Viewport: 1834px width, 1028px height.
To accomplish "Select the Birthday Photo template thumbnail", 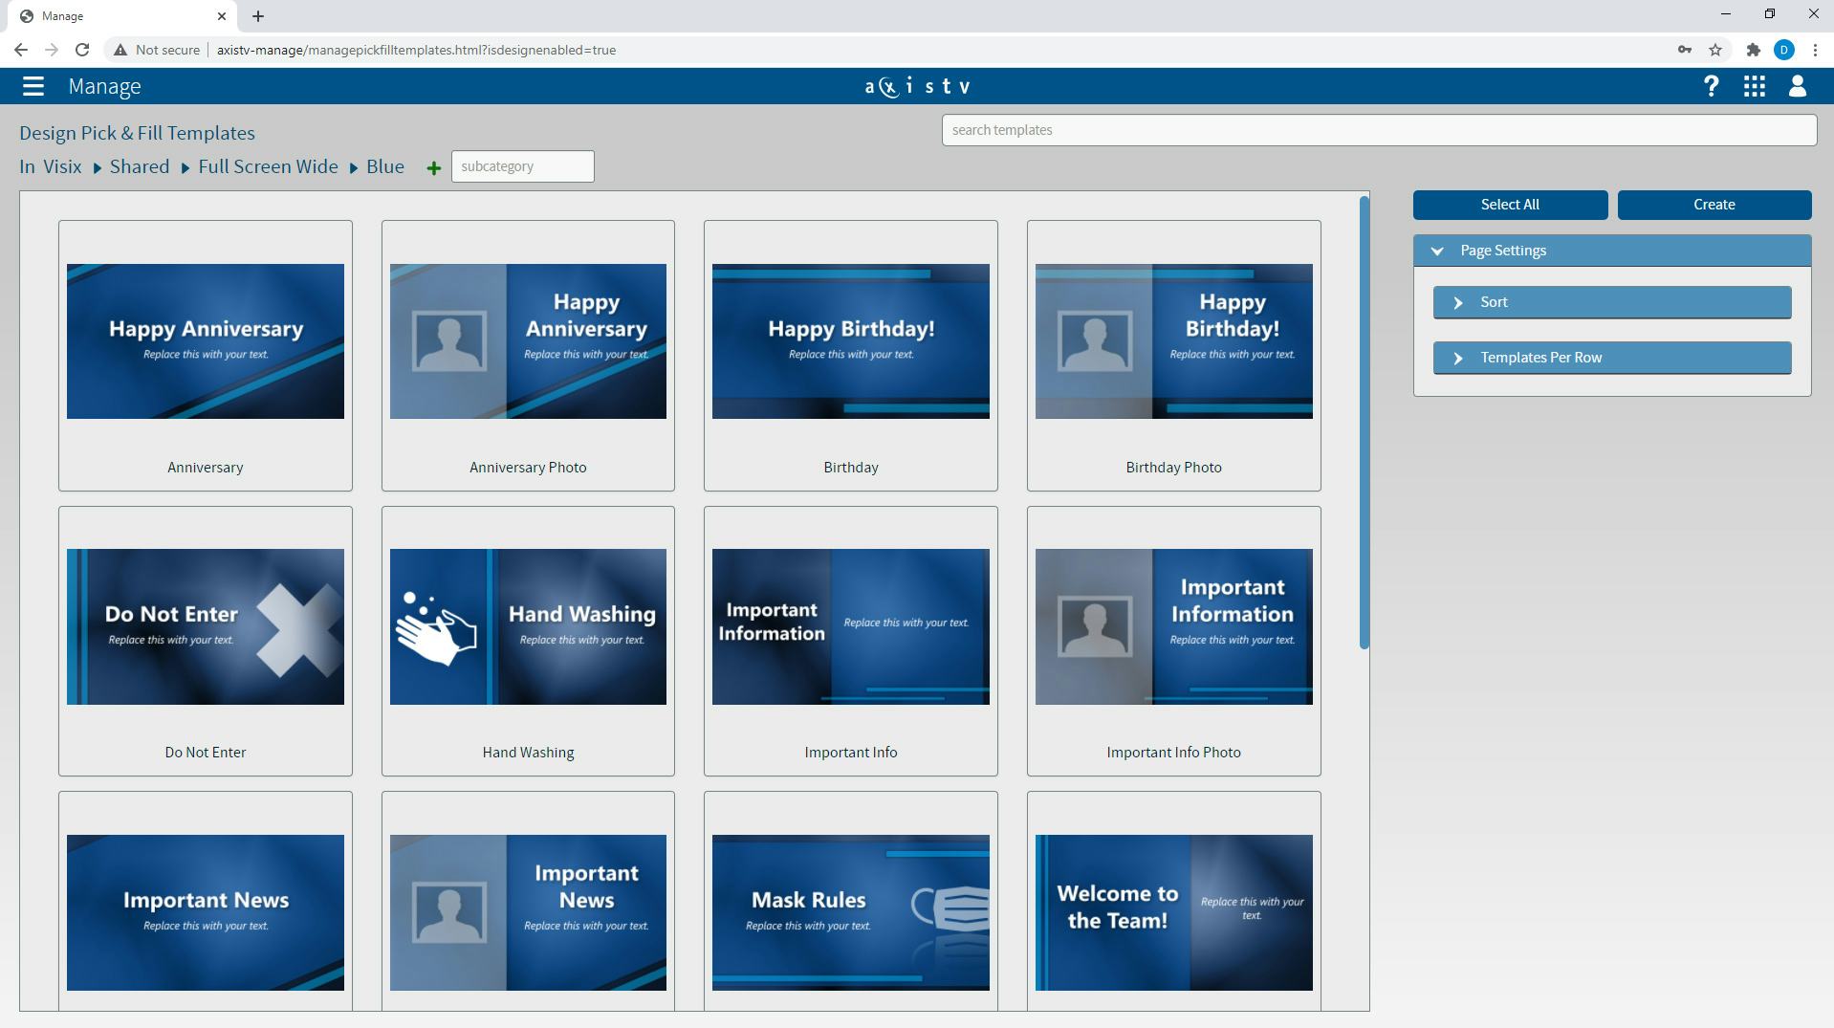I will 1173,341.
